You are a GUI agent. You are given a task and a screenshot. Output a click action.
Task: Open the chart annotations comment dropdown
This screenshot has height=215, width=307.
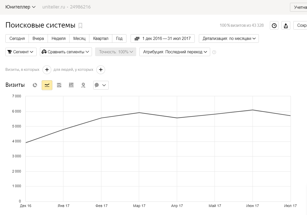pos(101,85)
